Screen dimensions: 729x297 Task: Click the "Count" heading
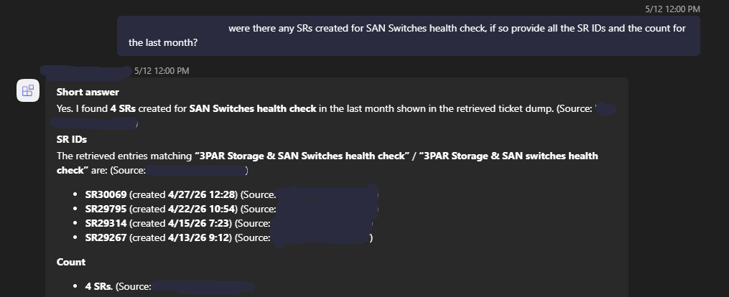click(71, 262)
